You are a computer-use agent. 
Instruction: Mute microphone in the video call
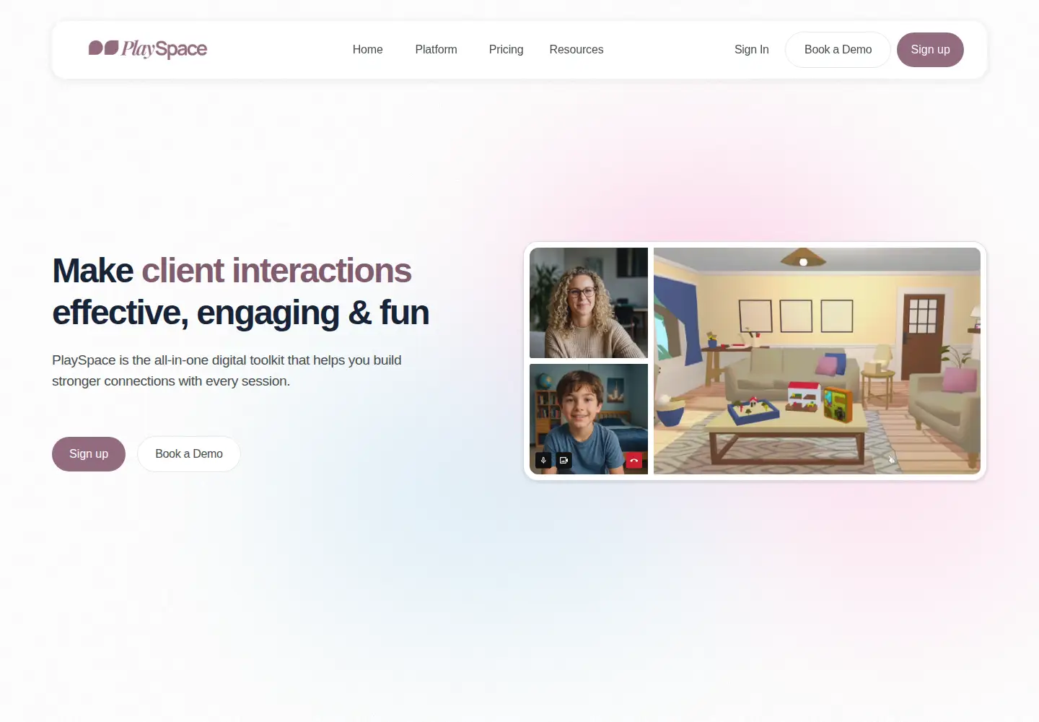(x=543, y=460)
